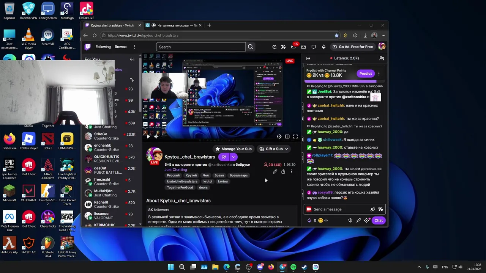
Task: Open Whispers speech bubble icon
Action: (314, 47)
